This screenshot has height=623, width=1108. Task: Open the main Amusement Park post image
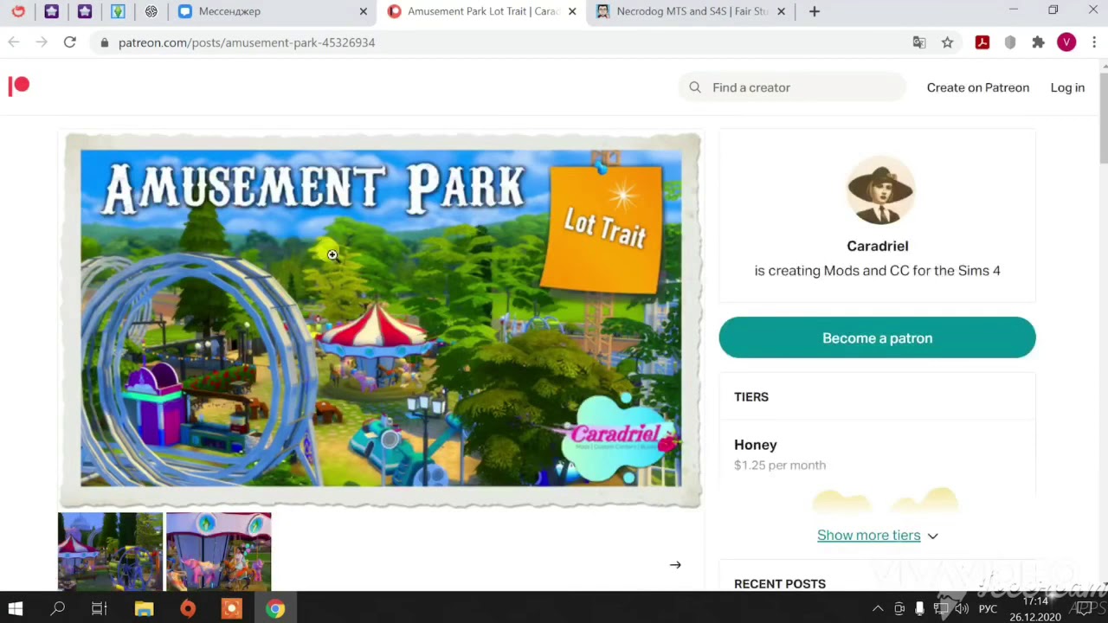pos(380,319)
